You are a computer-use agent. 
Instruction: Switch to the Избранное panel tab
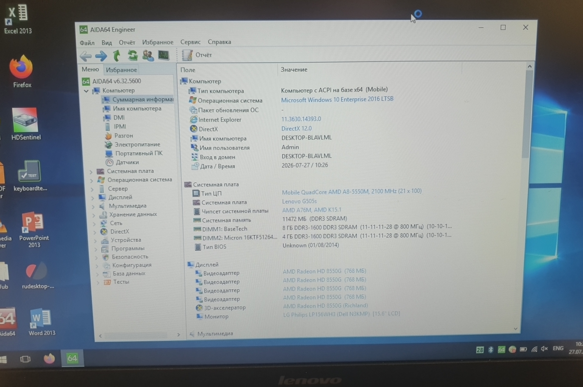click(x=121, y=70)
